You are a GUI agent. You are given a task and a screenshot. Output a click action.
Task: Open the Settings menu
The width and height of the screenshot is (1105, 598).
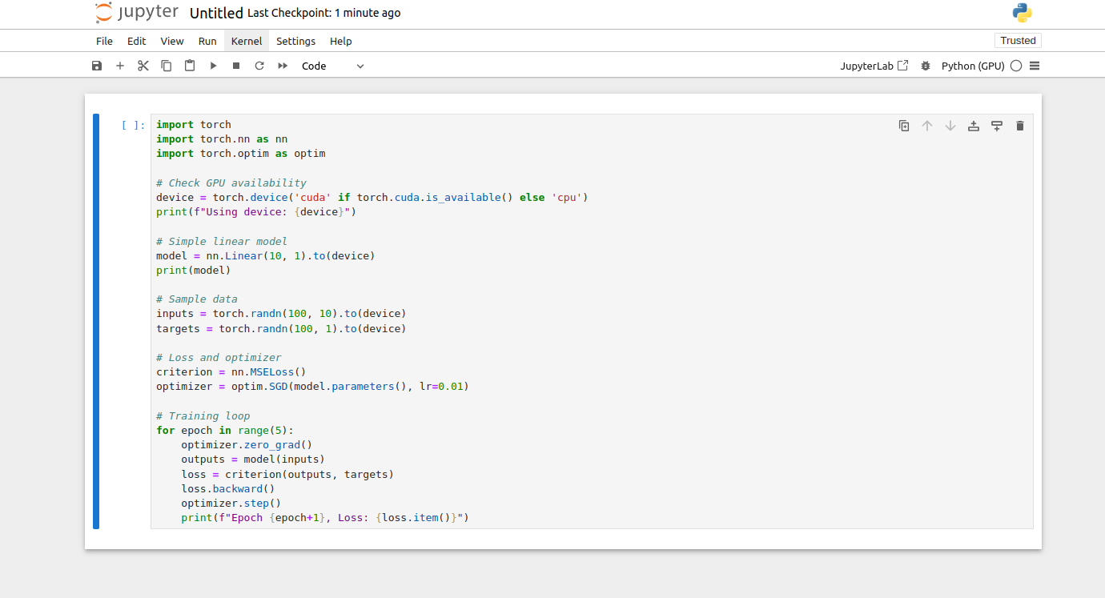(295, 41)
